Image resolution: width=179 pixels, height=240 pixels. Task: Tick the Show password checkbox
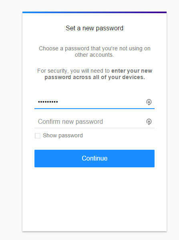[x=38, y=136]
